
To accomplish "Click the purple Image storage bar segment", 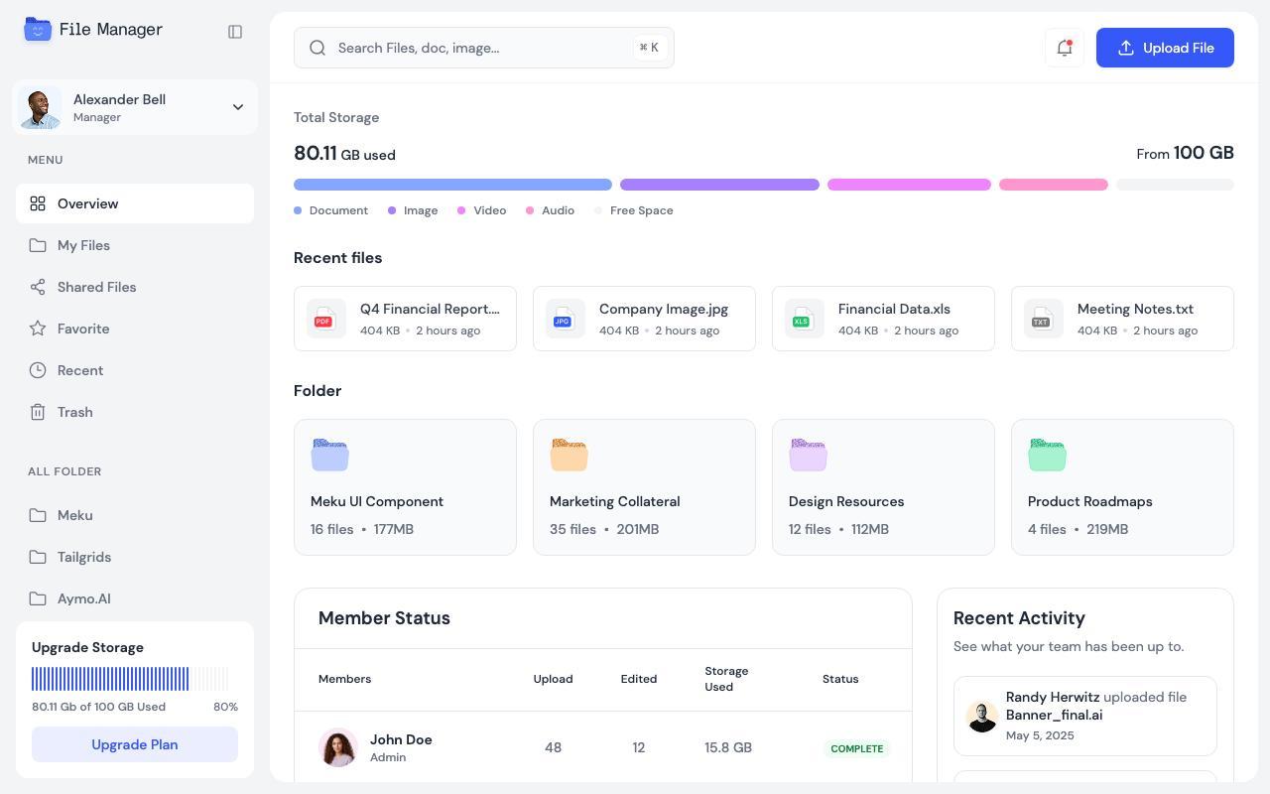I will pos(719,185).
